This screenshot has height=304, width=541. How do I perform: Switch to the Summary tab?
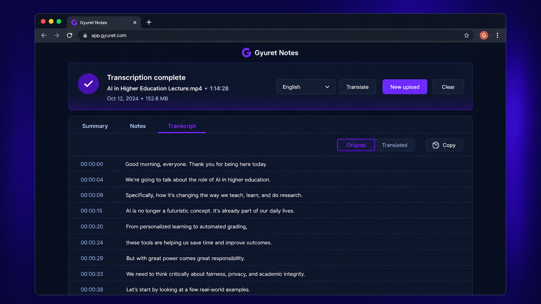pyautogui.click(x=95, y=126)
